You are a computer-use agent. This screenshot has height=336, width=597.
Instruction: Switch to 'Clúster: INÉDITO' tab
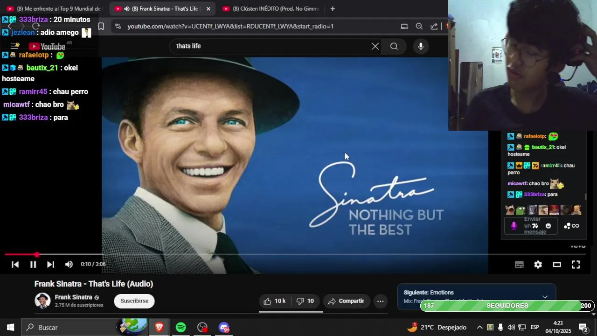271,8
